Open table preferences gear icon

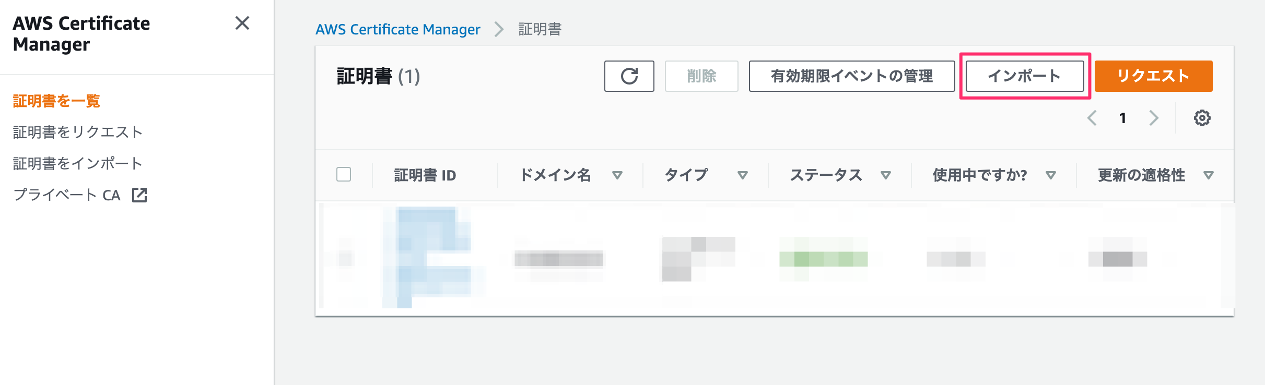pyautogui.click(x=1202, y=118)
